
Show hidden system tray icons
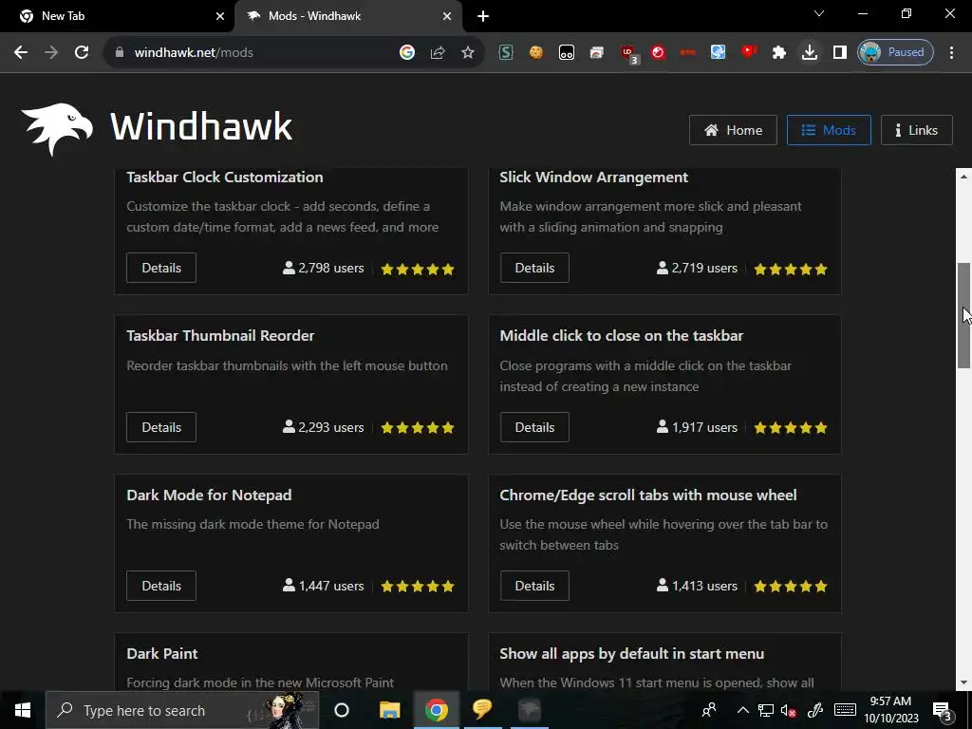point(742,710)
